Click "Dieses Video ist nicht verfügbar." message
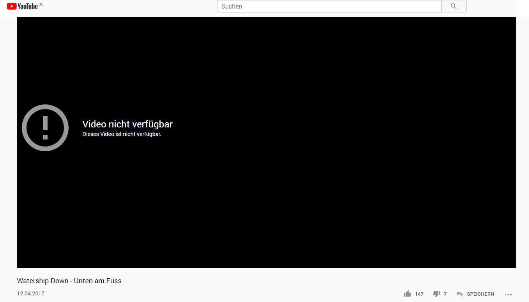This screenshot has width=529, height=302. point(122,134)
